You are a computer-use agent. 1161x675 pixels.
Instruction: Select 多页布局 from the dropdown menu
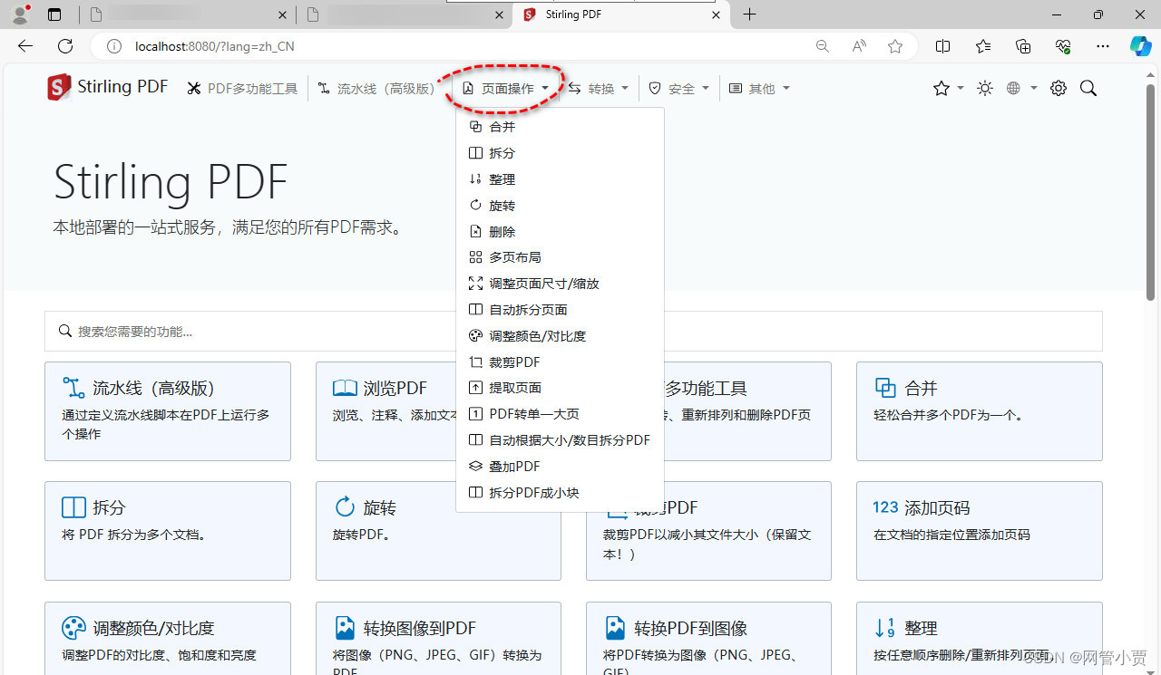click(x=560, y=257)
